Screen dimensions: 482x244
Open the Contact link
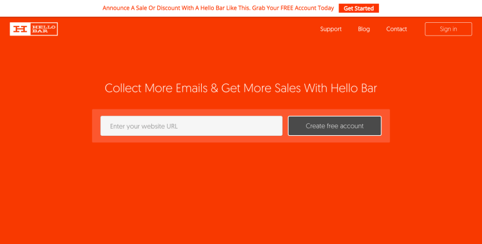tap(396, 29)
